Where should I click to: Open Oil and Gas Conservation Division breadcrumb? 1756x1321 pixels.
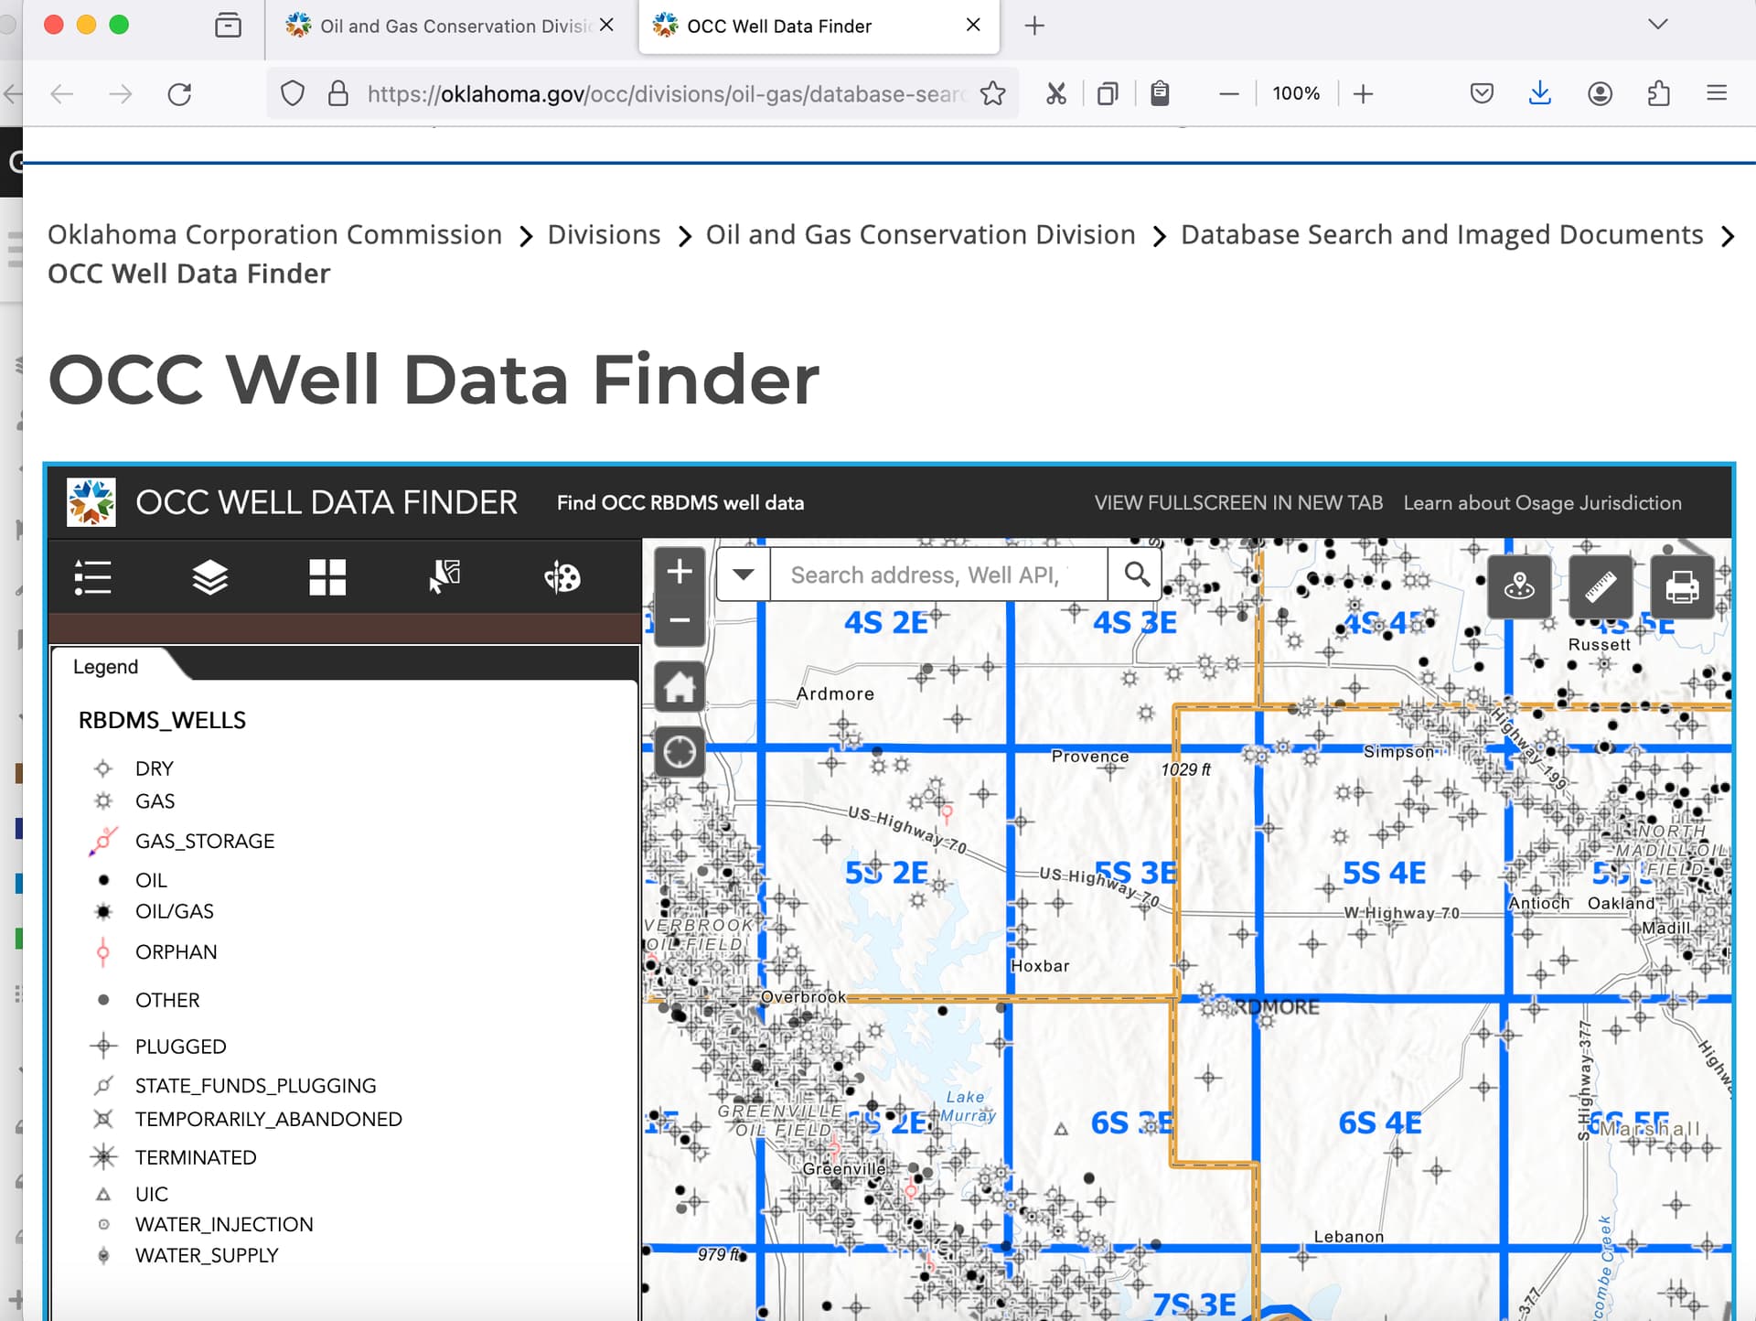coord(920,234)
